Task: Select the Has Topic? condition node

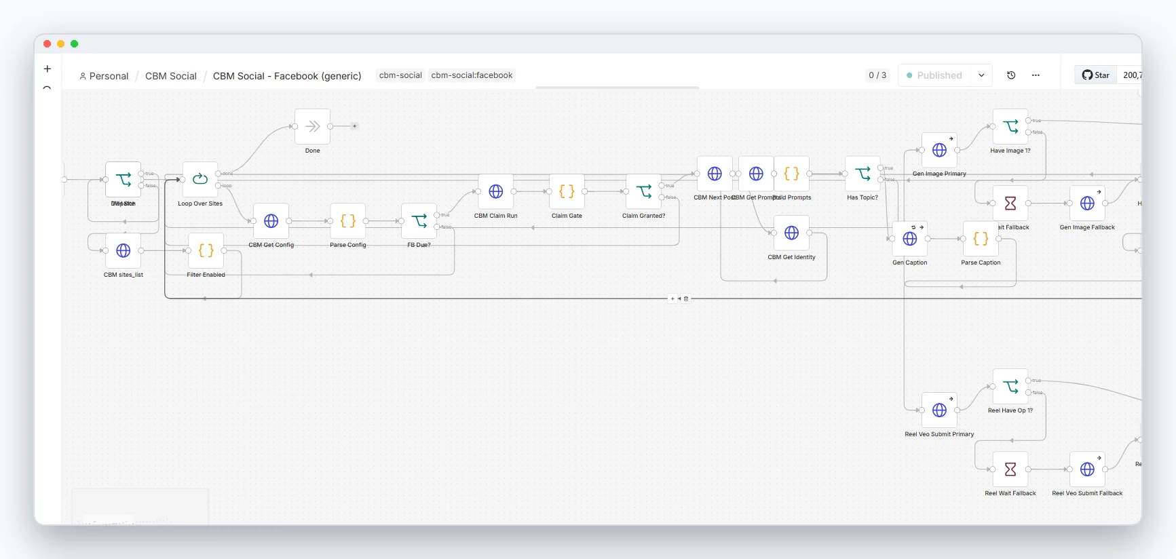Action: tap(862, 174)
